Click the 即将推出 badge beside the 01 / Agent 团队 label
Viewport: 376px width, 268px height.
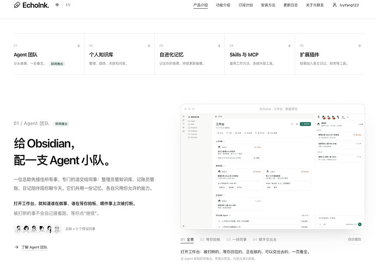[62, 124]
